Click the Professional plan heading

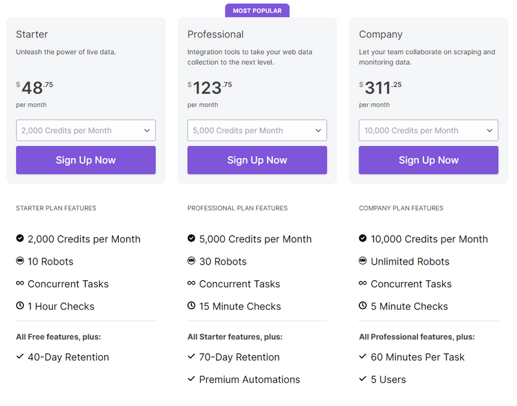[x=215, y=34]
